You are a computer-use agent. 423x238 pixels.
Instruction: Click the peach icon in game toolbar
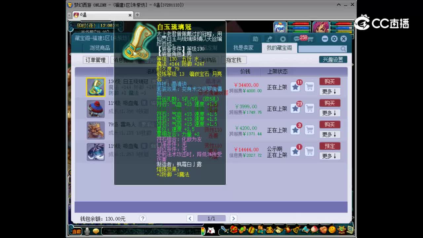pyautogui.click(x=314, y=229)
